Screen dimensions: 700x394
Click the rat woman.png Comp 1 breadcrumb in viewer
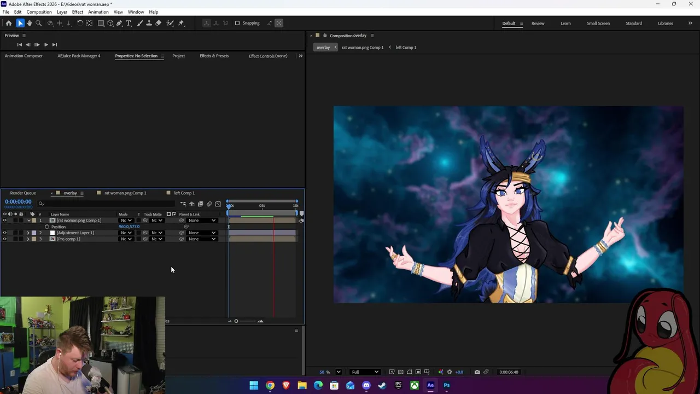coord(363,48)
